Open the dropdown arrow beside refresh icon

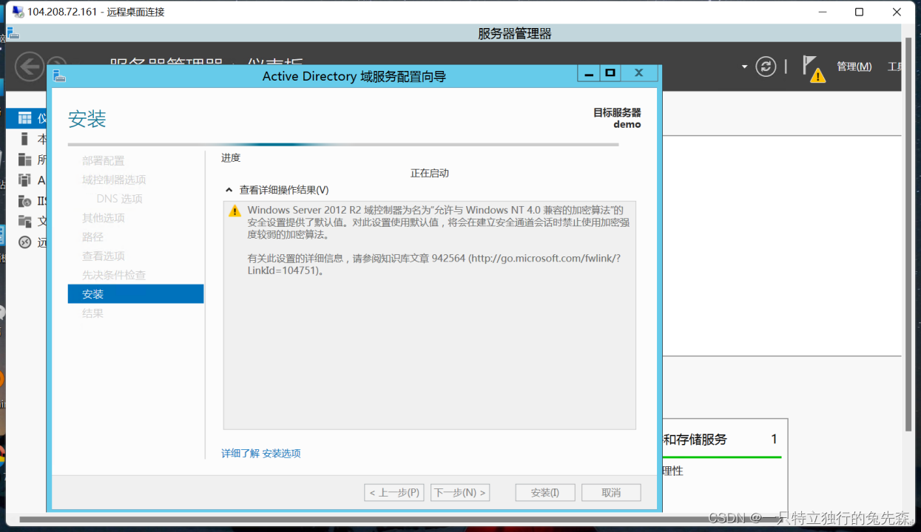click(744, 66)
